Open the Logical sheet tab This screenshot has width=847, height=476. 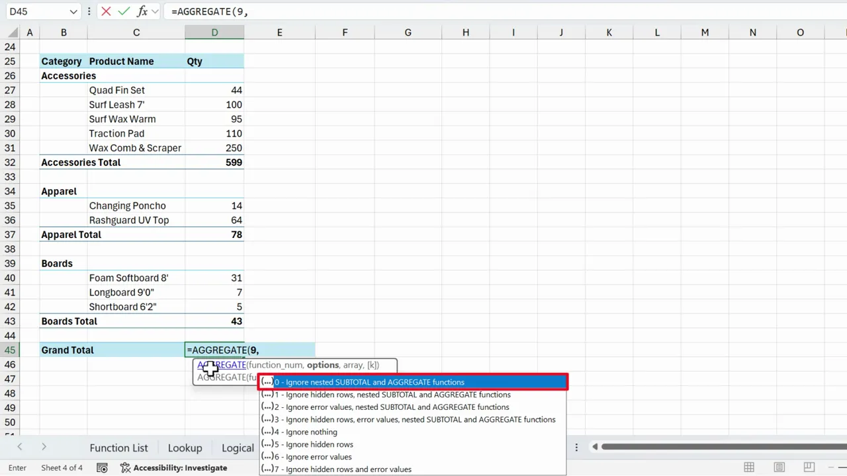[237, 448]
